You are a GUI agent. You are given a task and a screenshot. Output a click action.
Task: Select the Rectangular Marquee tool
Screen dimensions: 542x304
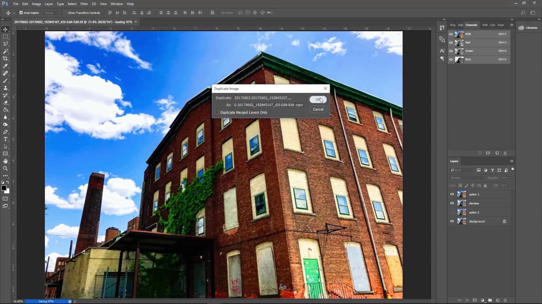(x=6, y=37)
